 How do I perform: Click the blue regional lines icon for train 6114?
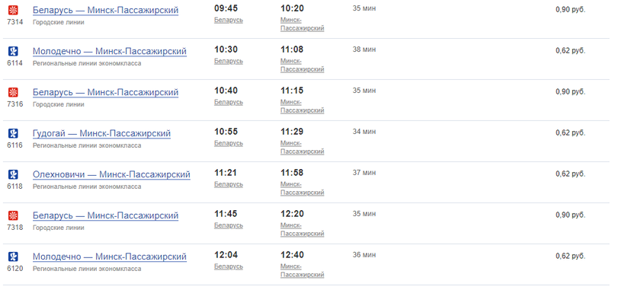coord(13,51)
